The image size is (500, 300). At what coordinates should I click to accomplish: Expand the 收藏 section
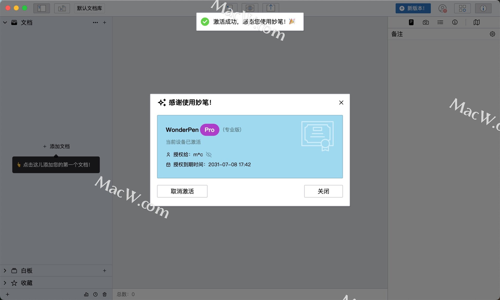5,283
